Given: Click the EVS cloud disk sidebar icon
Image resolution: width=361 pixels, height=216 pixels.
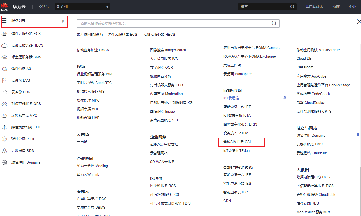Looking at the screenshot, I should (x=4, y=80).
